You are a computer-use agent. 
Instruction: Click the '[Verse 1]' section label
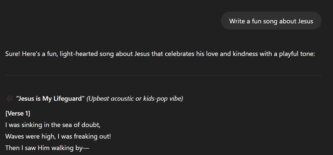click(18, 114)
